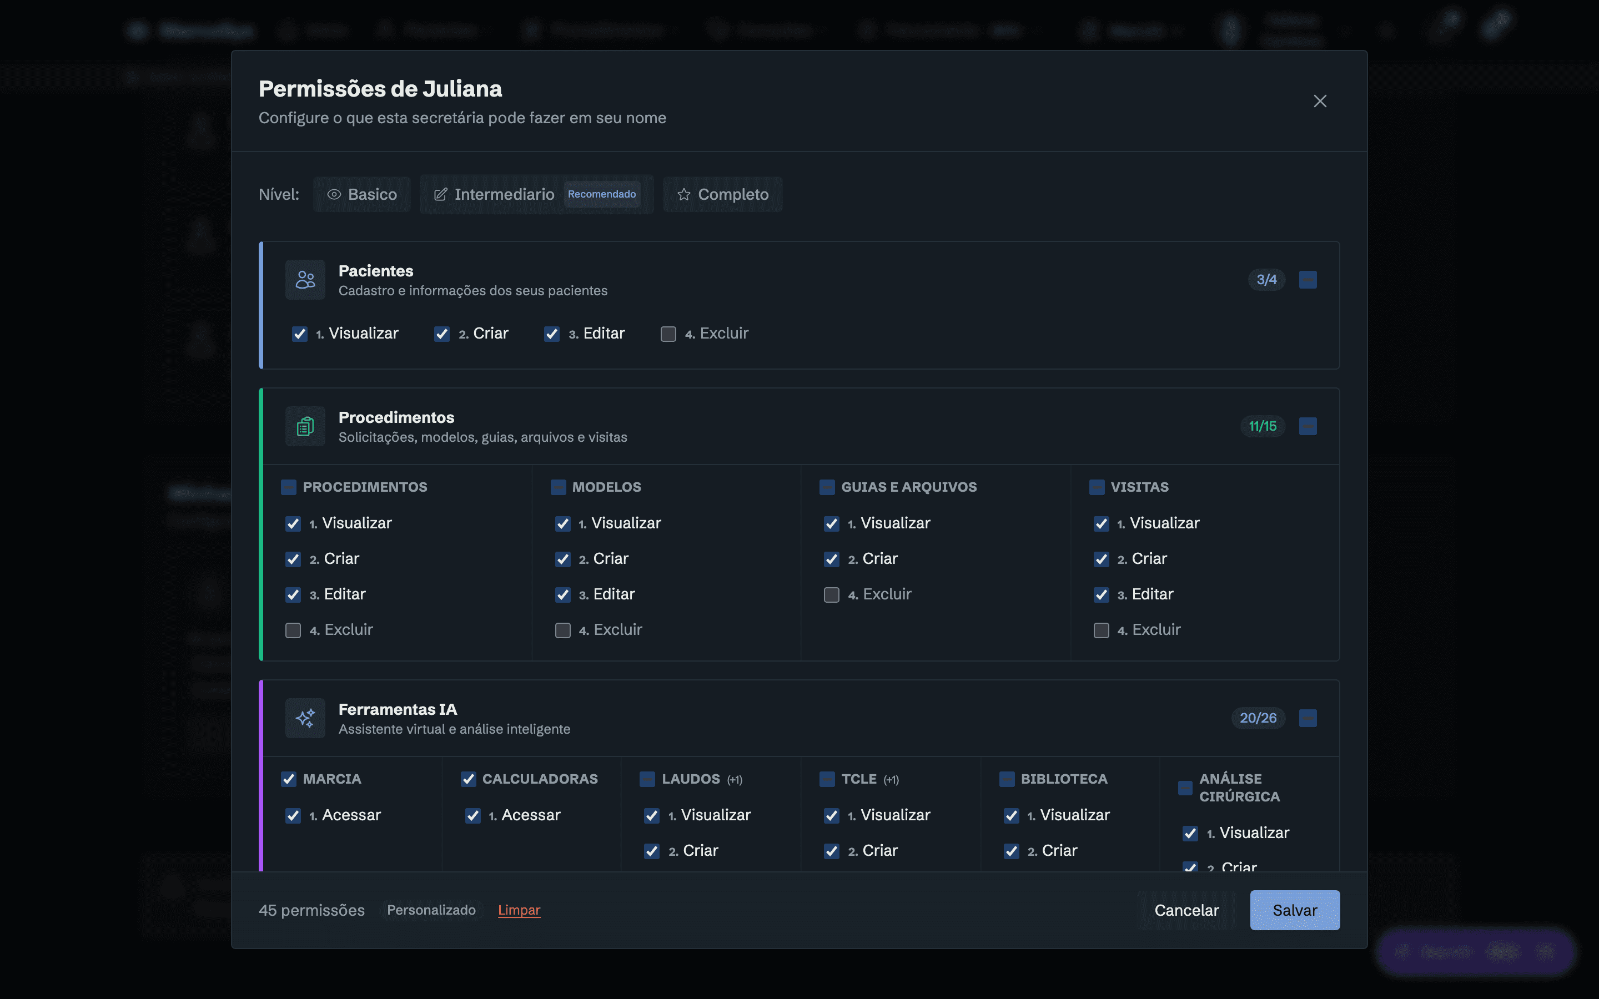Uncheck Editar in VISITAS column

(x=1102, y=594)
